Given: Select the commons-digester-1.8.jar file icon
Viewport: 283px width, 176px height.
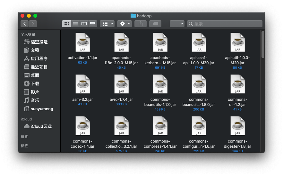Looking at the screenshot, I should pyautogui.click(x=237, y=126).
